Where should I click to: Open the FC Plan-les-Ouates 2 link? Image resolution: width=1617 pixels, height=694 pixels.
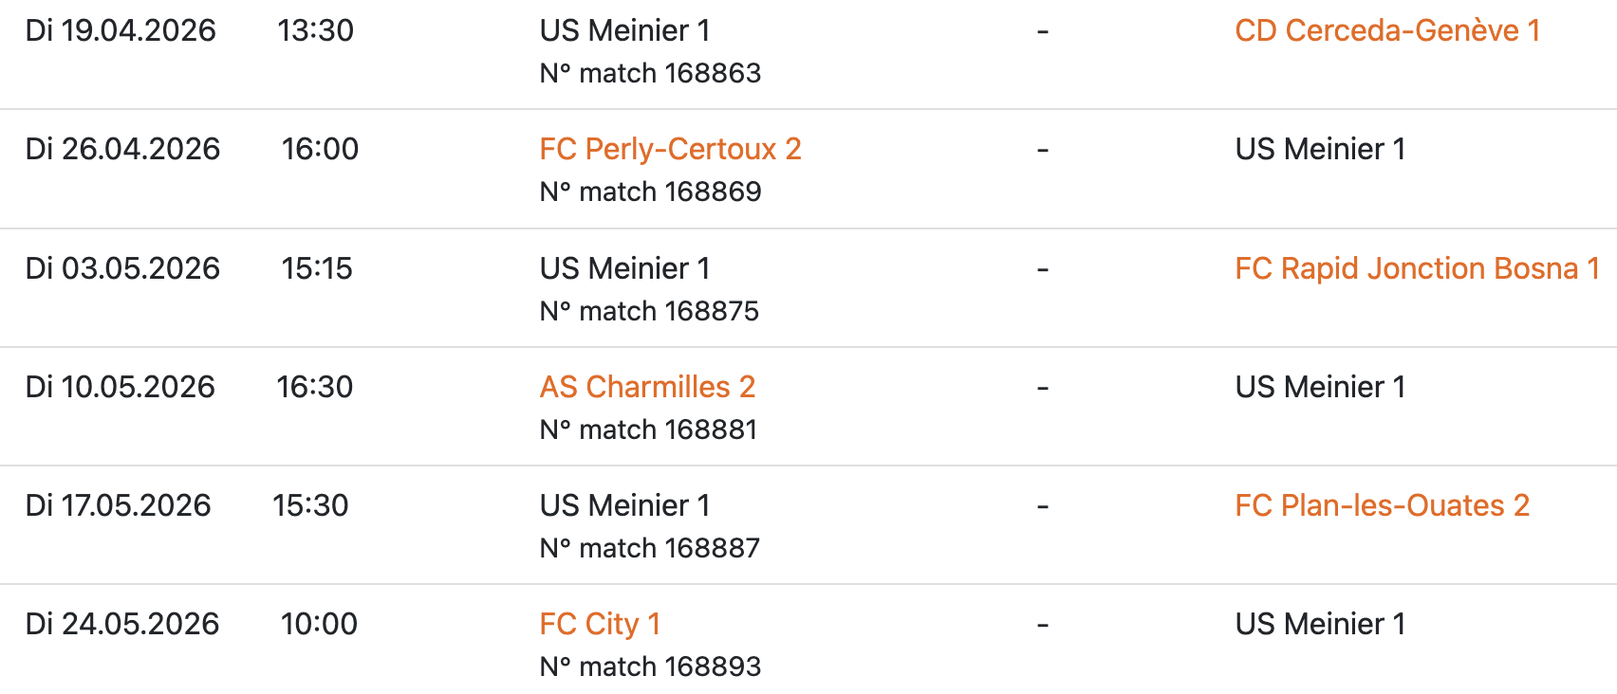(1382, 505)
